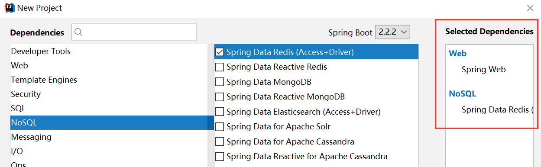The width and height of the screenshot is (541, 167).
Task: Choose the Security category
Action: 109,94
